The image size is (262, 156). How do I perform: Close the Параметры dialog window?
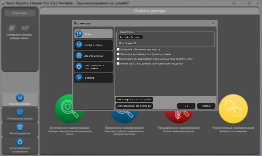tap(213, 23)
